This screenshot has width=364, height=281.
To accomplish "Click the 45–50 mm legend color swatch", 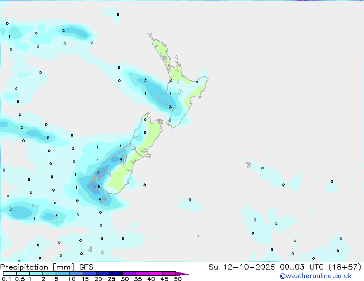I will pos(169,274).
